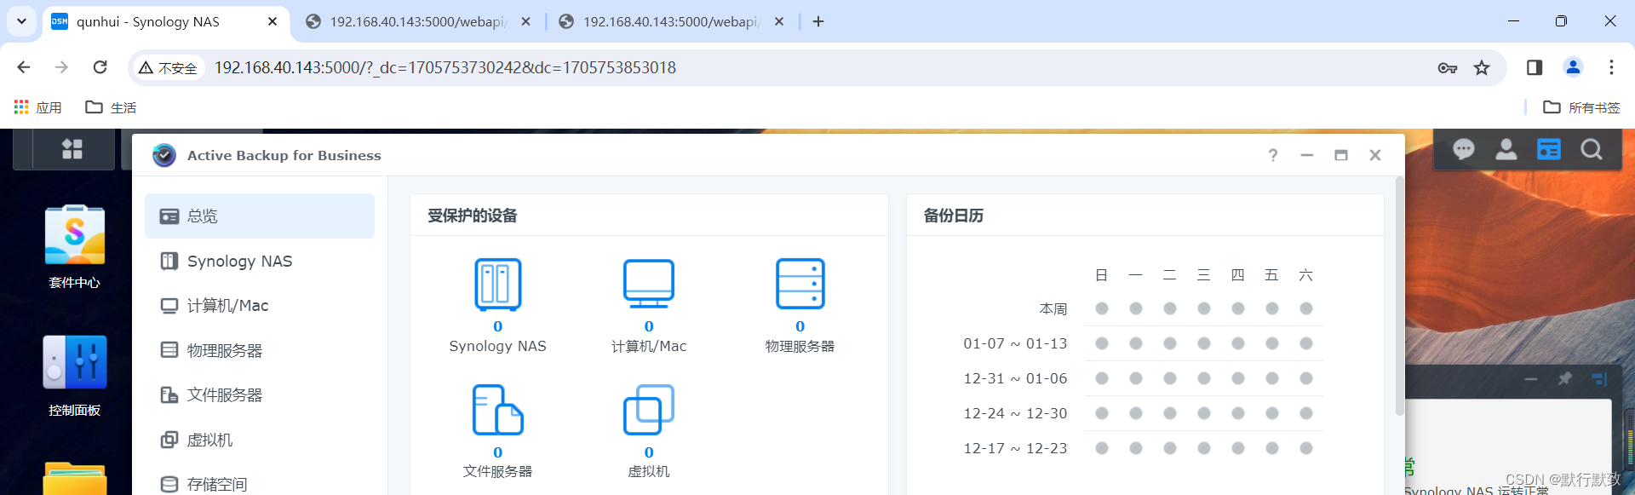1635x495 pixels.
Task: Click the 计算机/Mac protected device icon
Action: (649, 285)
